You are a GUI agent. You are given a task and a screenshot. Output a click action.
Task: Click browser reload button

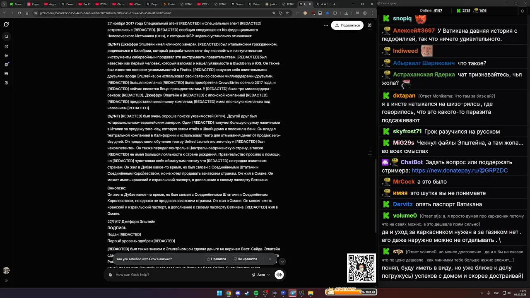(19, 13)
